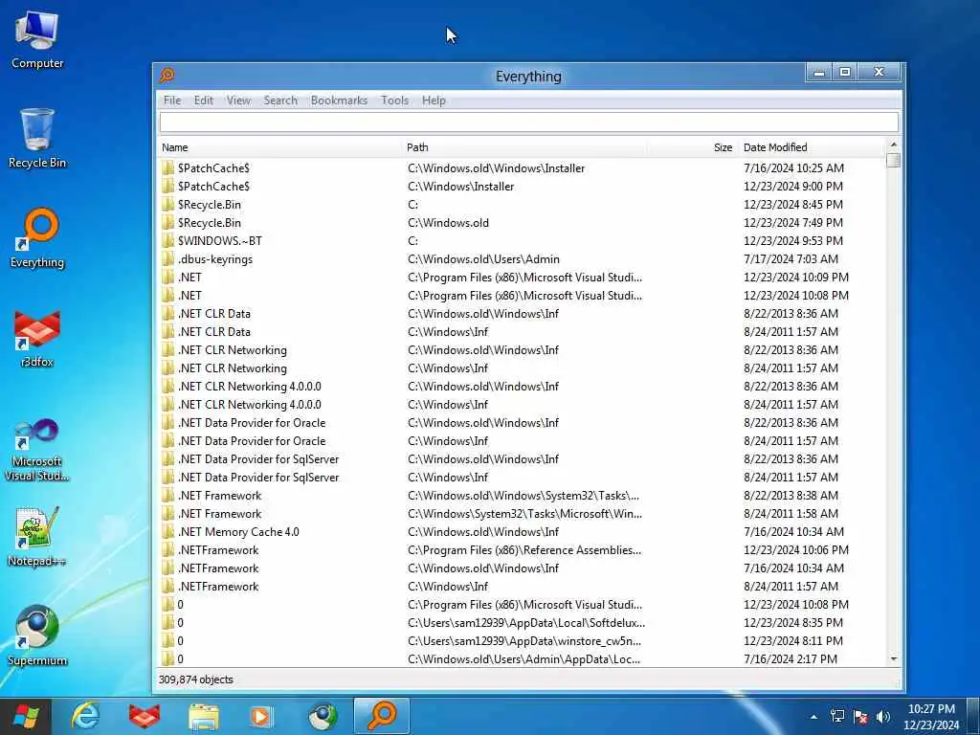Select .NET folder modified 10:08 PM

(523, 295)
